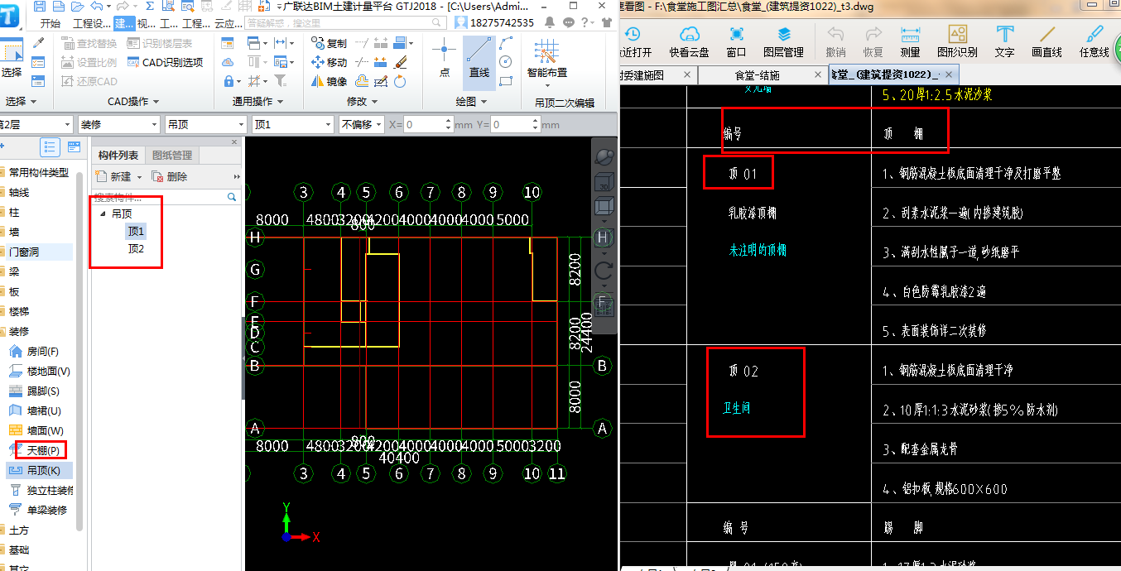
Task: Open the floor dropdown showing 第2层
Action: 36,124
